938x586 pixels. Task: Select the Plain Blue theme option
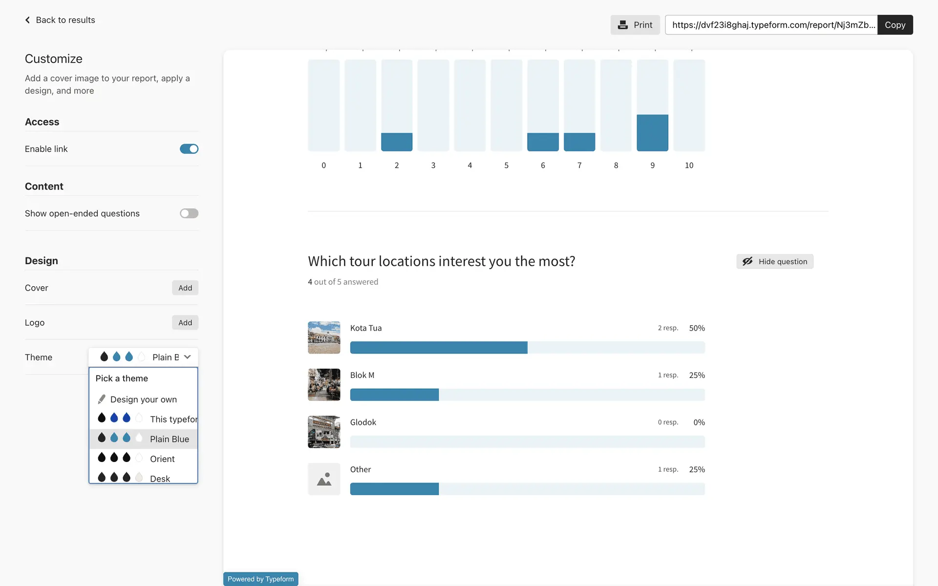point(169,439)
